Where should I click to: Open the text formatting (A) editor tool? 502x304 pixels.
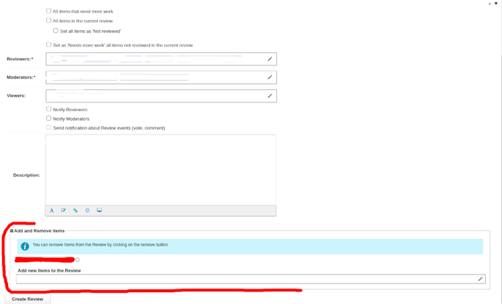coord(51,211)
